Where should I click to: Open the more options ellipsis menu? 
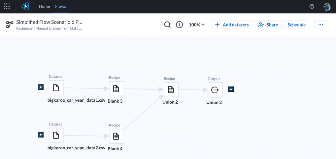pyautogui.click(x=321, y=25)
